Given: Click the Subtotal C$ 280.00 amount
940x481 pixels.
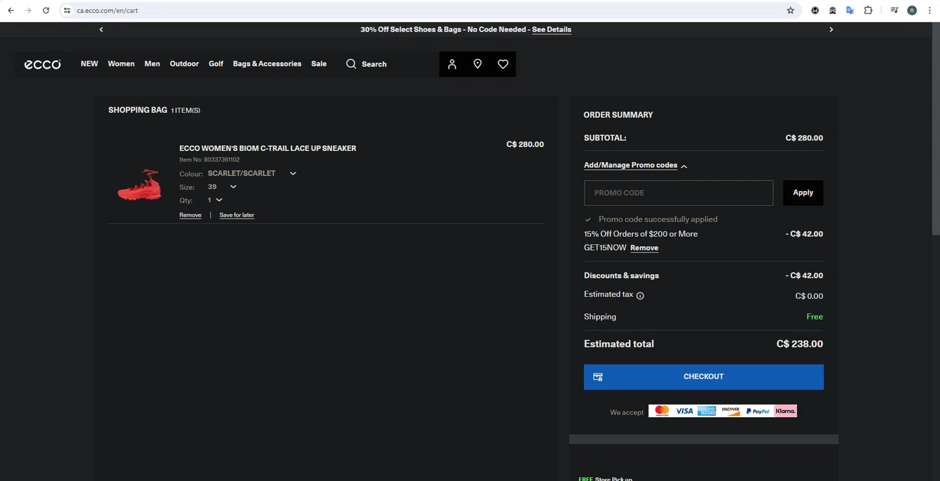Looking at the screenshot, I should [x=804, y=138].
